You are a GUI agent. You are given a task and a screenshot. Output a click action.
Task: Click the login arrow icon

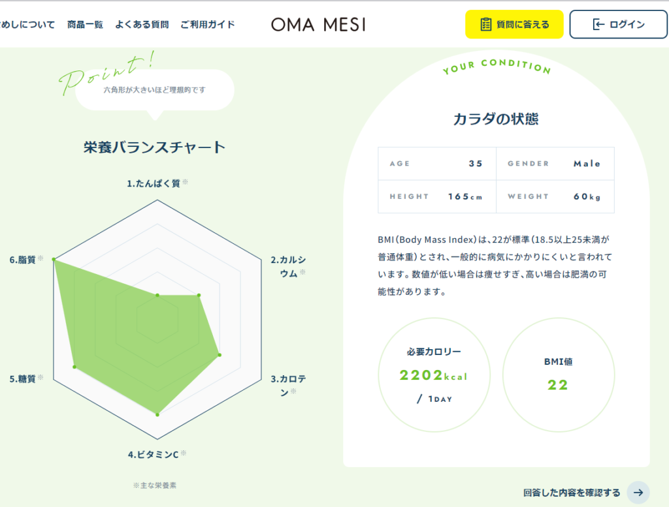tap(598, 24)
